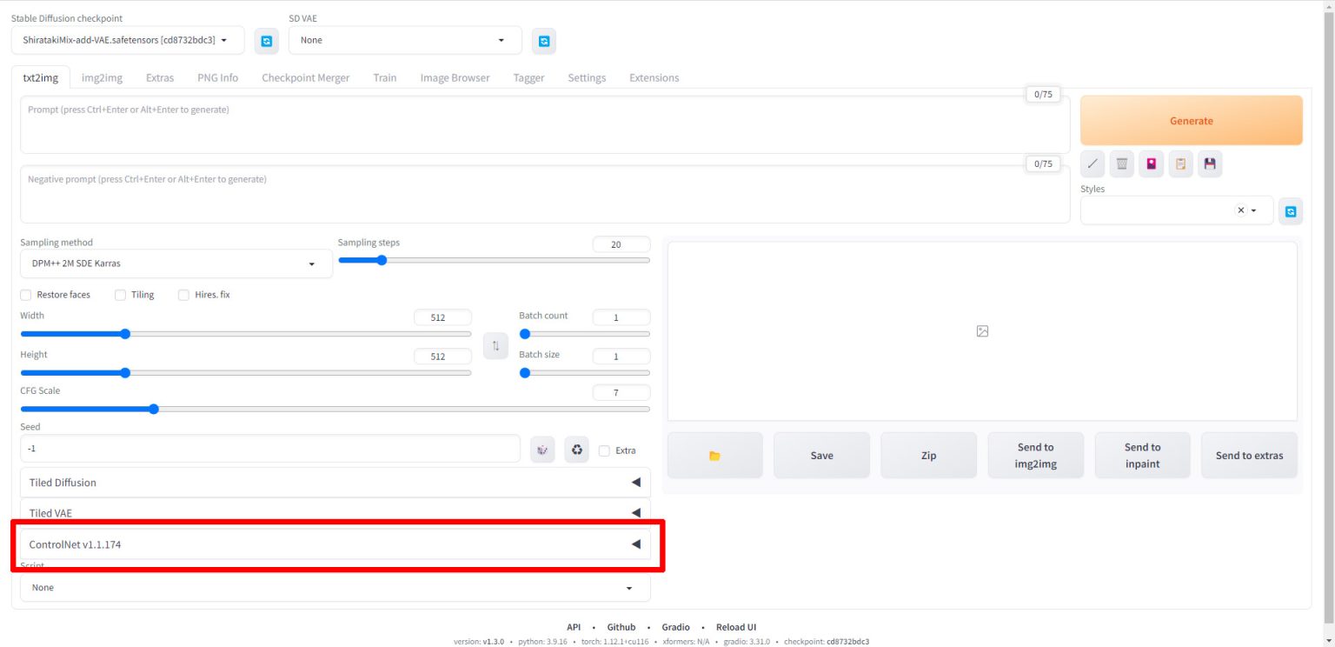Randomize seed with the dice icon

point(542,450)
